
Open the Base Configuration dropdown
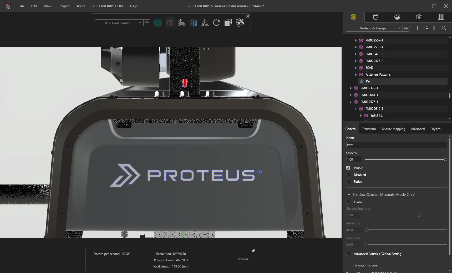point(119,23)
